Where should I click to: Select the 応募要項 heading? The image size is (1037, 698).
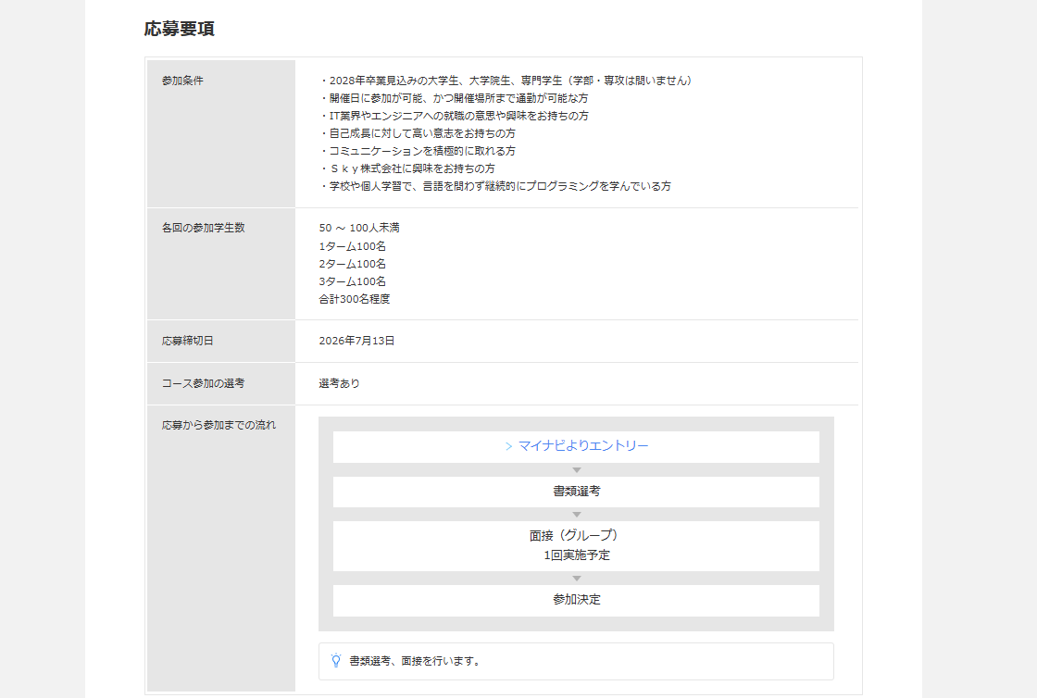(180, 29)
